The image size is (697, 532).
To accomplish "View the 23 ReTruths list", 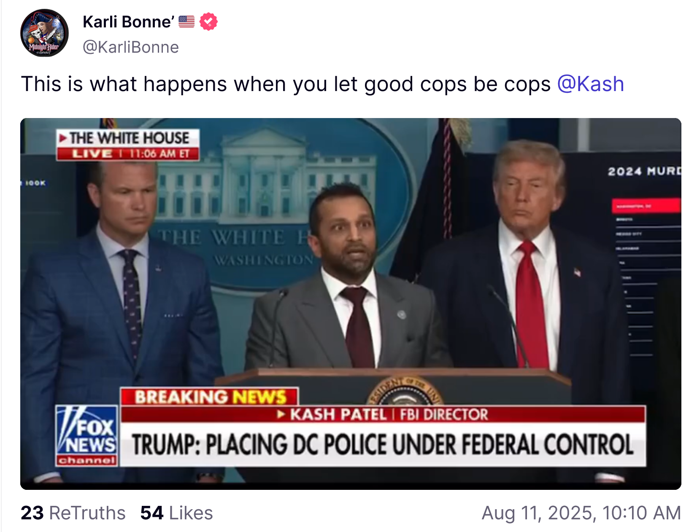I will [73, 513].
